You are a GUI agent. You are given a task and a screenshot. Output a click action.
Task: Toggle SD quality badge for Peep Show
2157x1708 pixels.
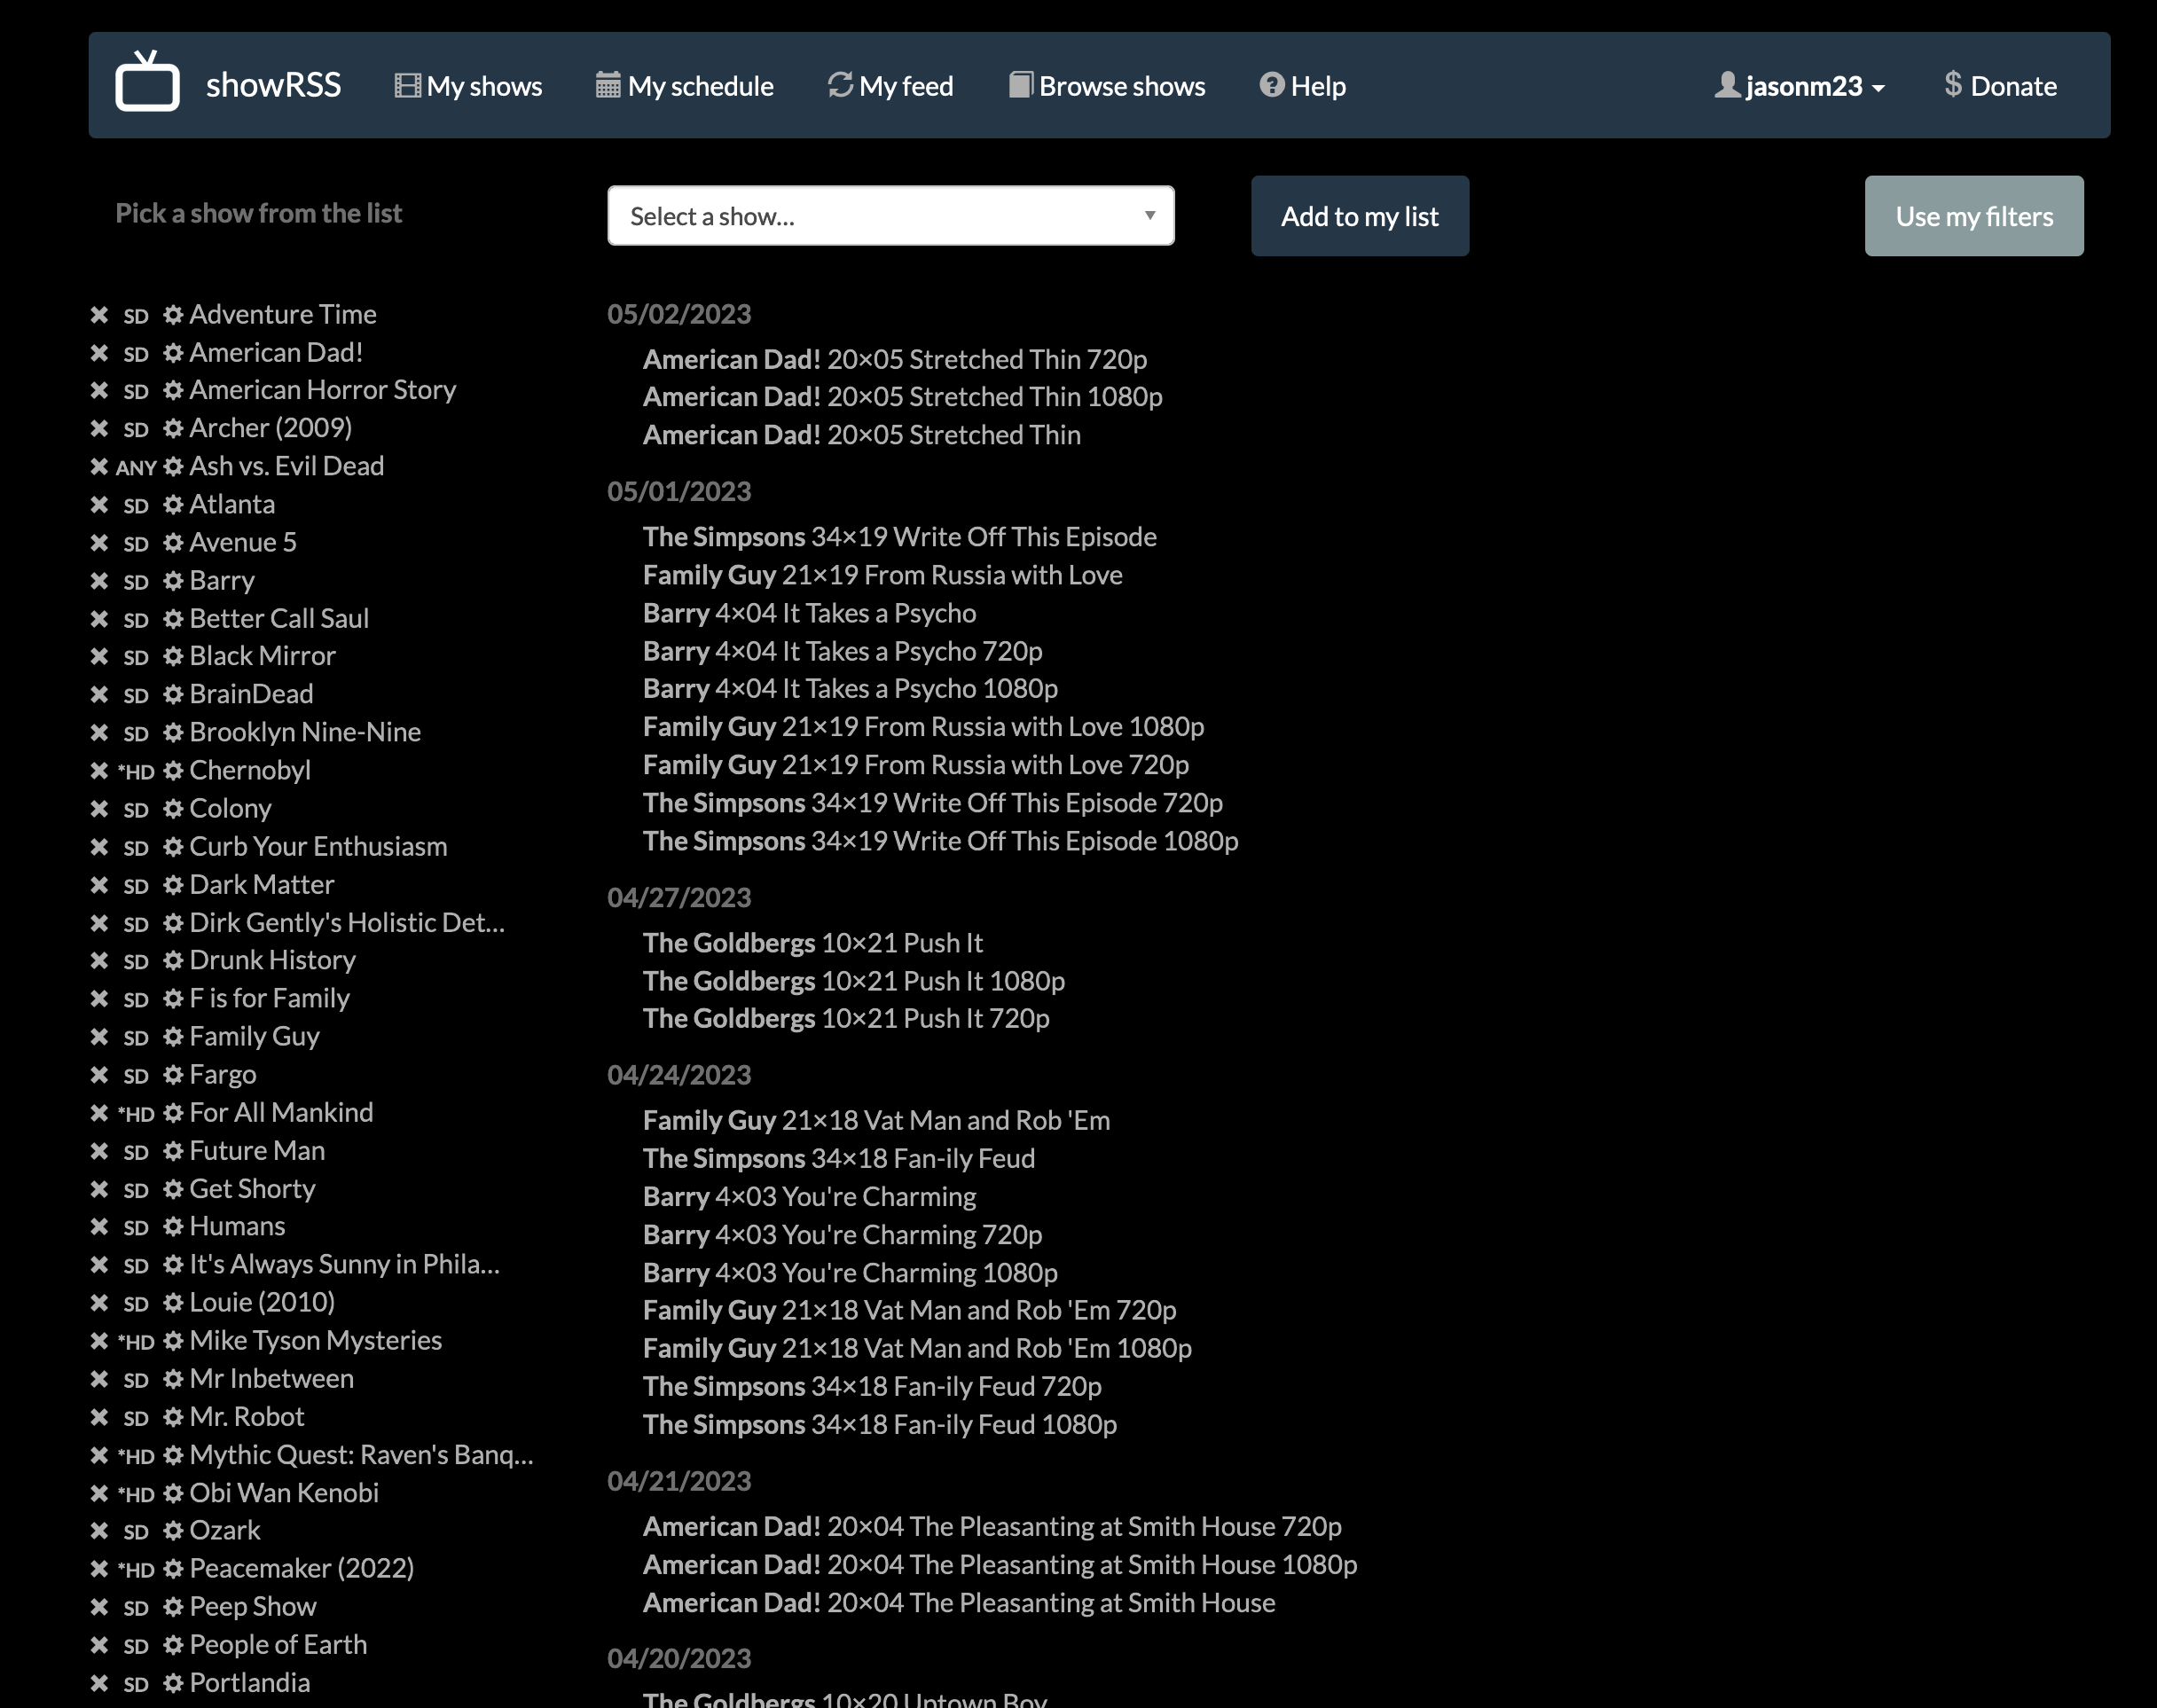[136, 1608]
